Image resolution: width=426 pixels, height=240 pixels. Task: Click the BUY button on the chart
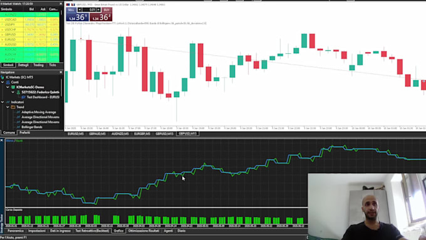(106, 10)
